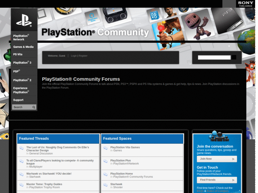Click the Welcome, Guest text
Screen dimensions: 258x193
click(x=56, y=56)
